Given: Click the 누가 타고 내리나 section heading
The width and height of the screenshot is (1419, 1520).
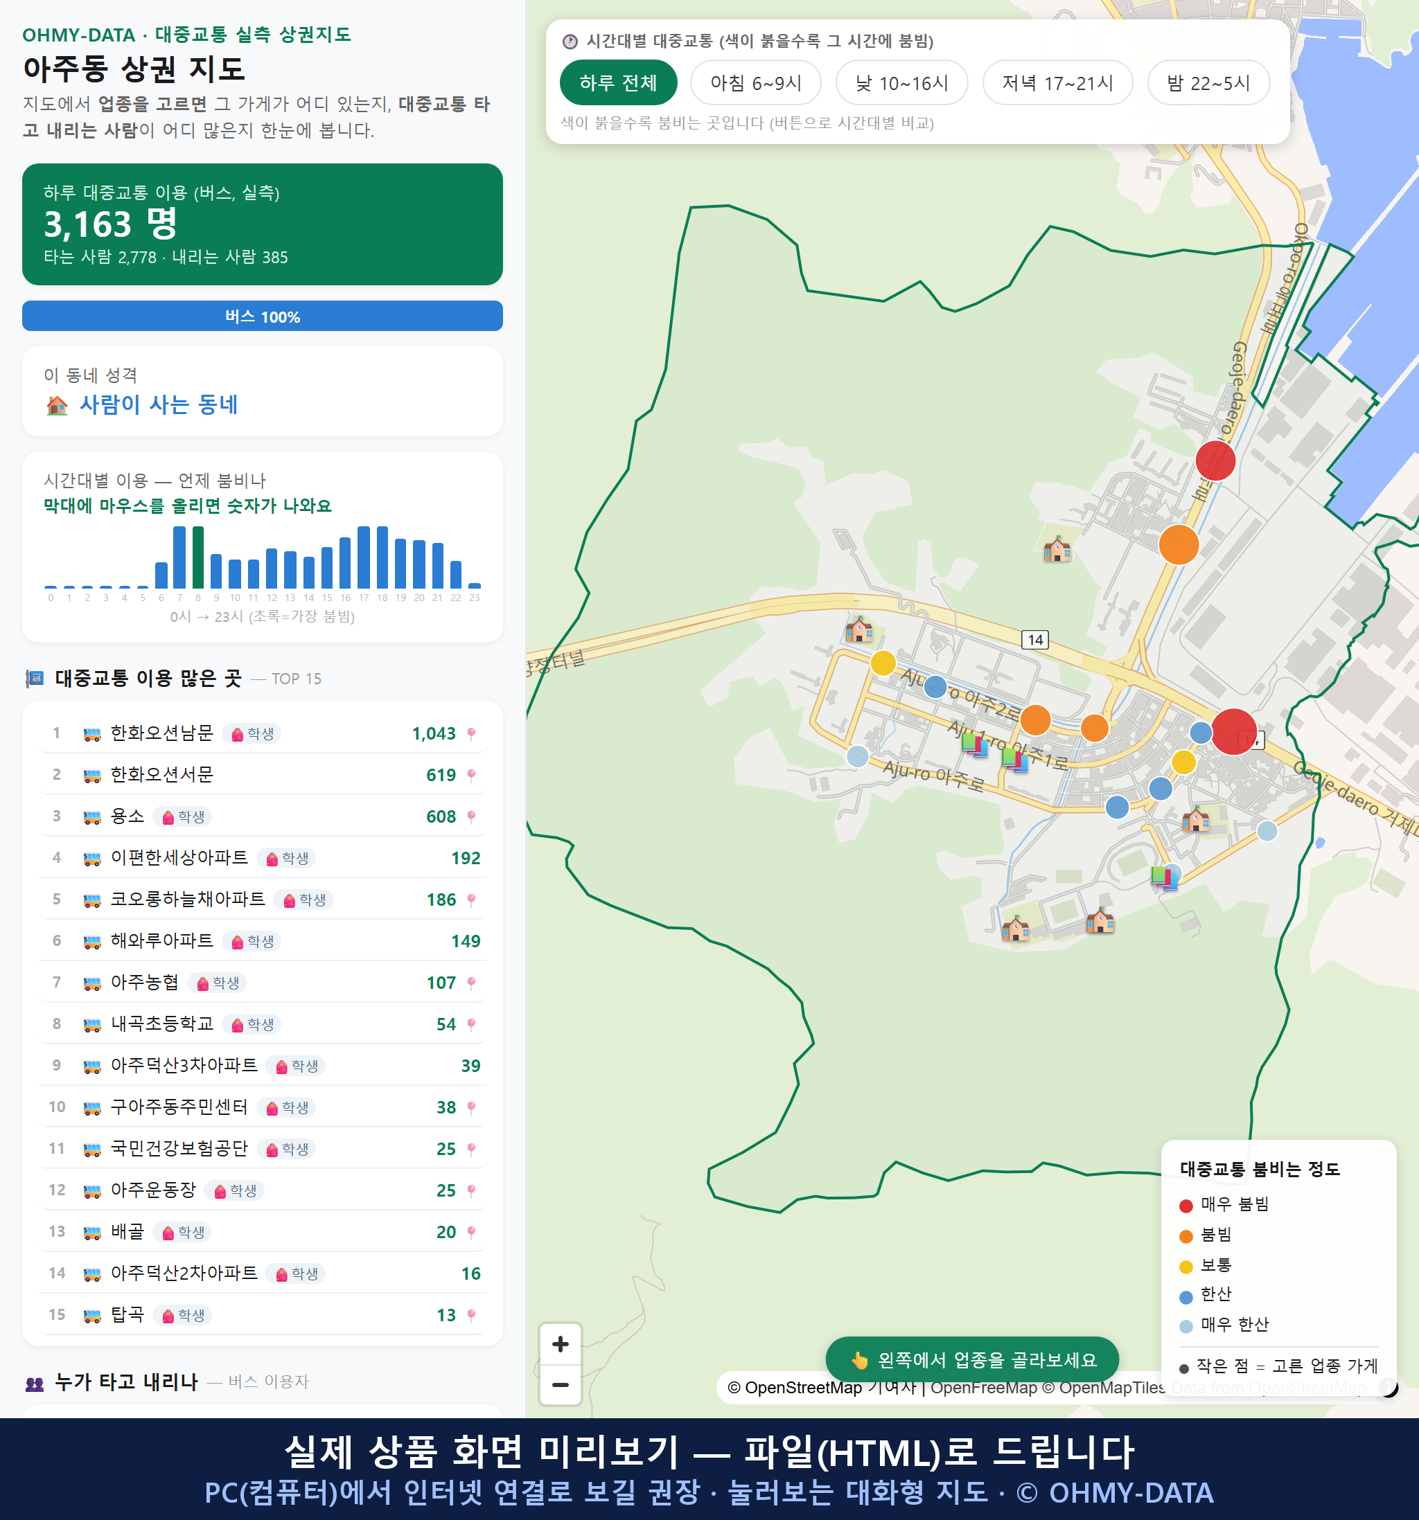Looking at the screenshot, I should [126, 1382].
